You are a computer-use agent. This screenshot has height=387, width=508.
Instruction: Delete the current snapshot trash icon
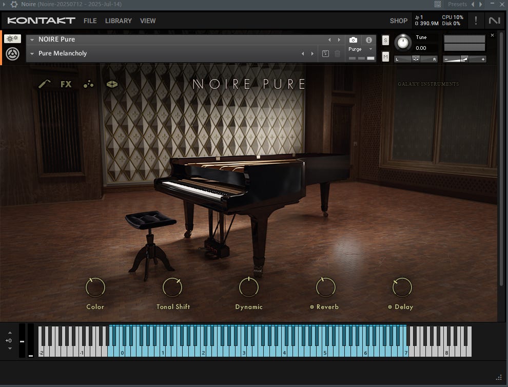point(337,53)
